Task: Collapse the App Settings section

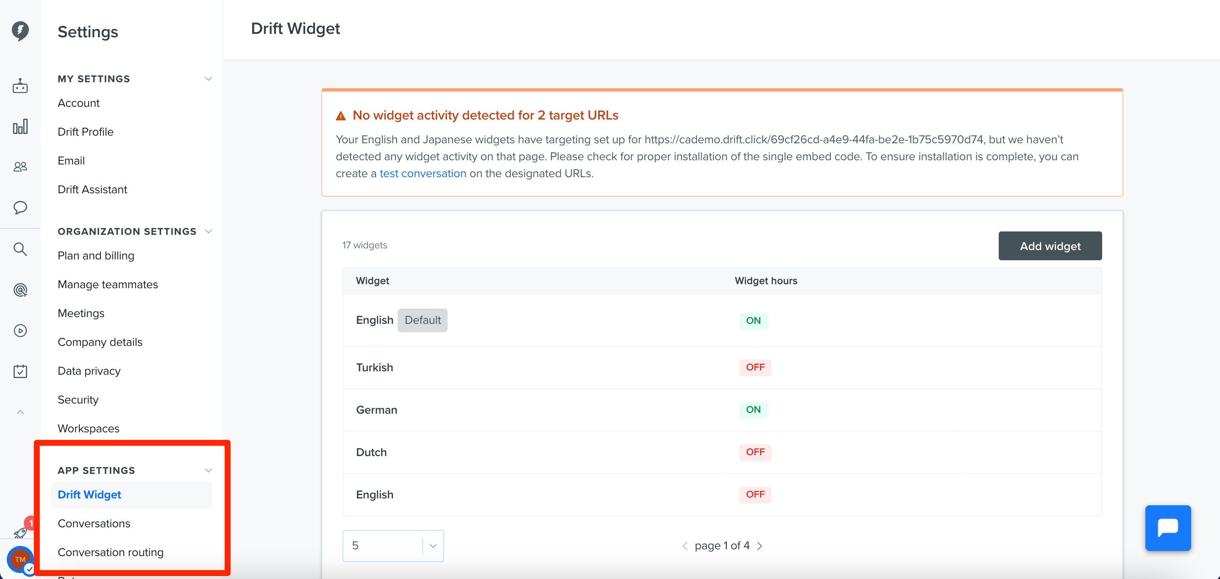Action: tap(208, 470)
